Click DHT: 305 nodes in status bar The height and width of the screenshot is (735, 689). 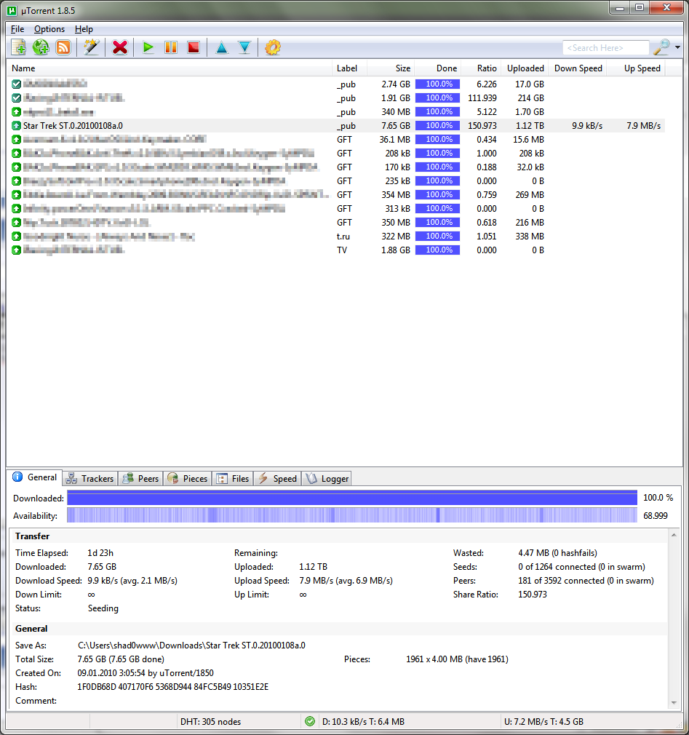[x=210, y=722]
